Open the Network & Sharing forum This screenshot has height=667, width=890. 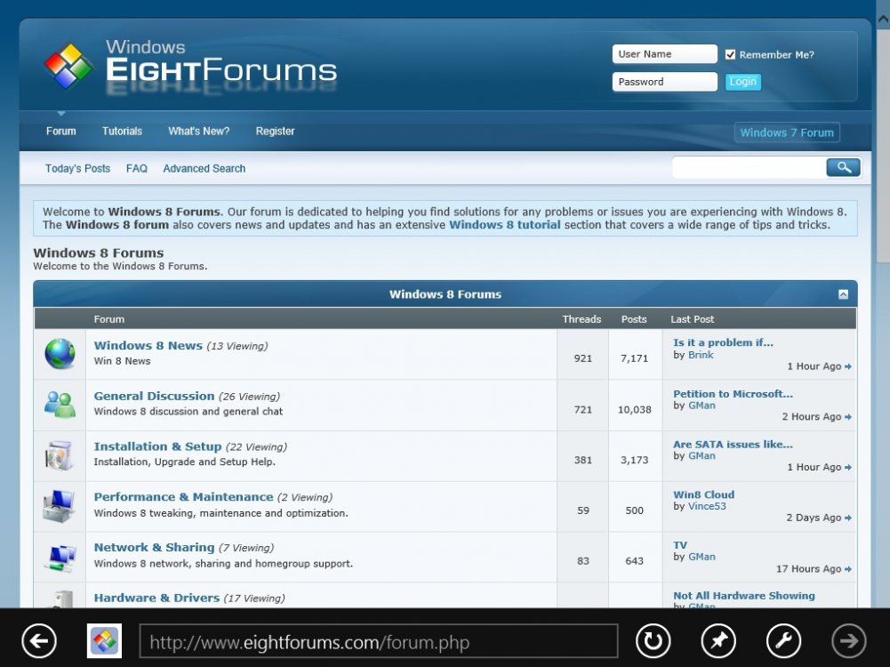[154, 548]
